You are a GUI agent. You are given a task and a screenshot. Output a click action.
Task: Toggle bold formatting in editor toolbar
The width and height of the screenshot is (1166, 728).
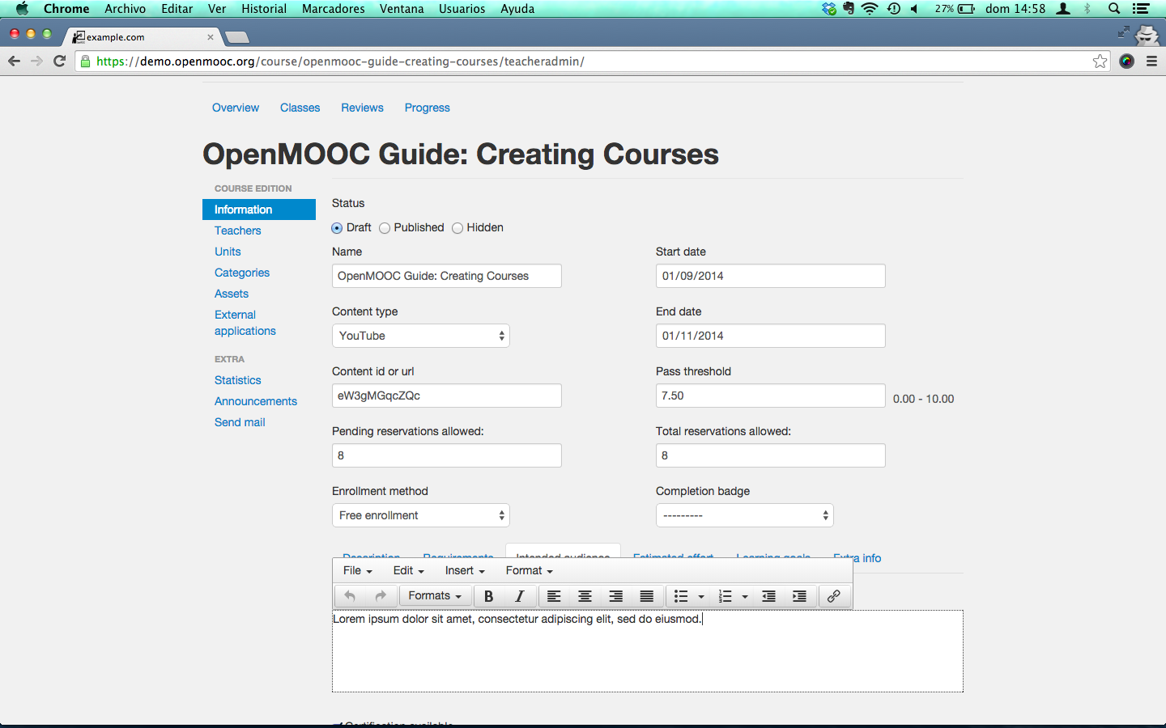[x=488, y=596]
